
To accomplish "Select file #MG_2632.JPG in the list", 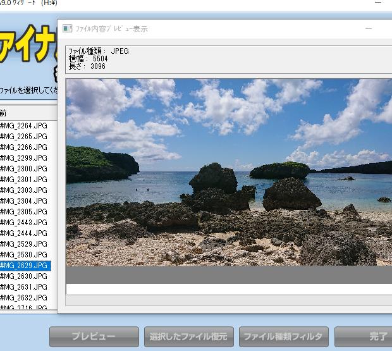I will coord(24,297).
